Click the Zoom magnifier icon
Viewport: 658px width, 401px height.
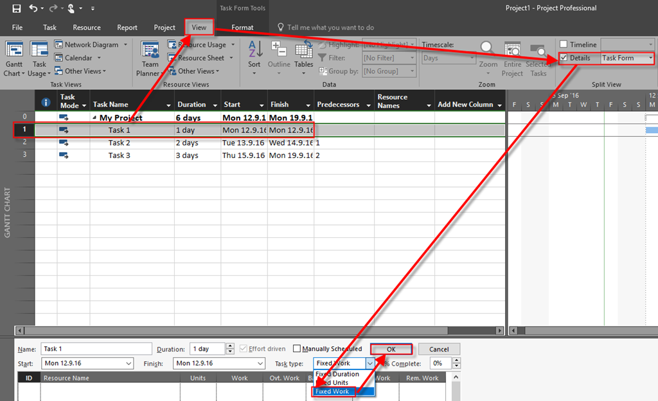[x=488, y=49]
